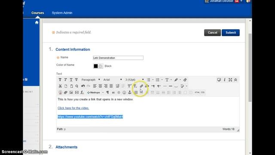Open the editor help information
Screen dimensions: 275x155
click(225, 80)
